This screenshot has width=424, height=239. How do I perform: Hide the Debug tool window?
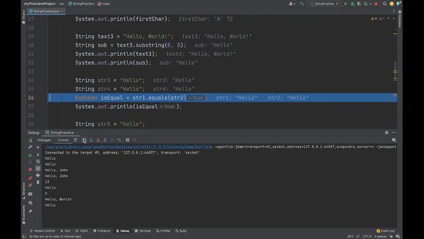(x=394, y=133)
